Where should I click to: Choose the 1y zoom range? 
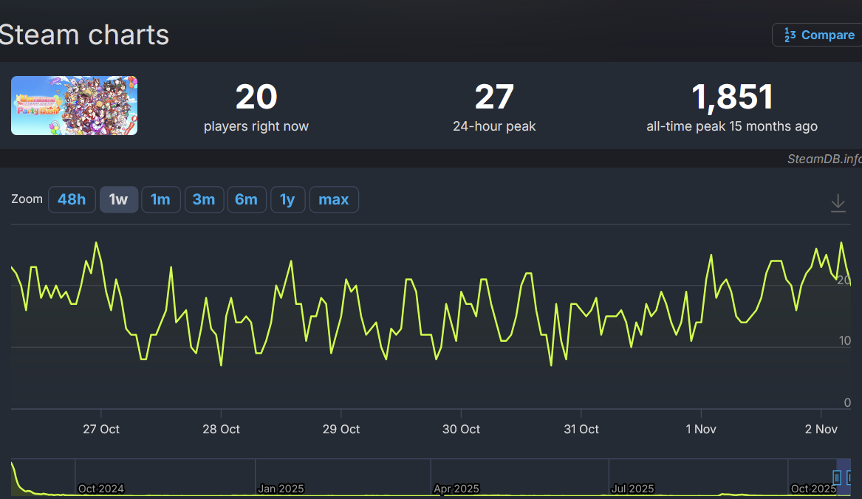click(287, 199)
